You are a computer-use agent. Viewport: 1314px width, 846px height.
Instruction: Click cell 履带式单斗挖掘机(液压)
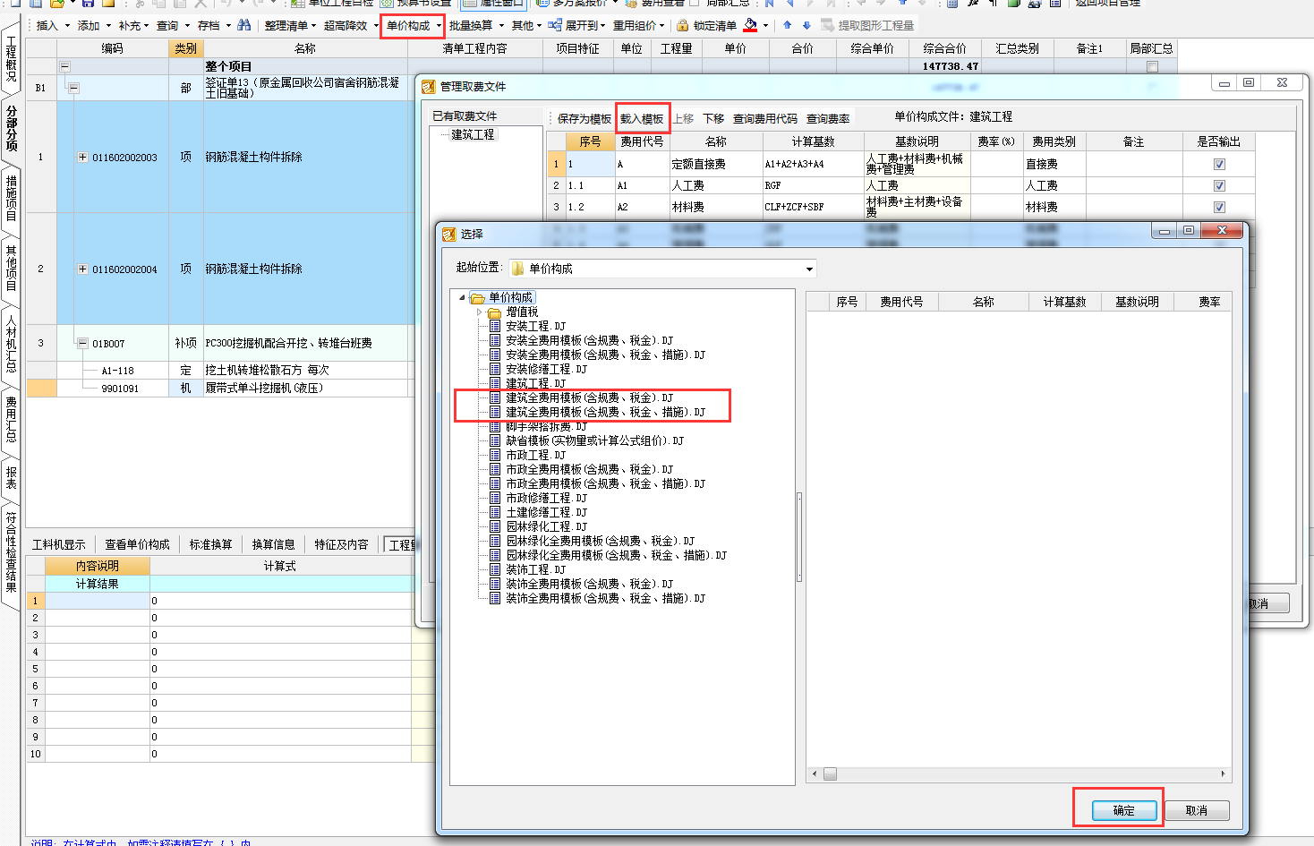point(305,388)
